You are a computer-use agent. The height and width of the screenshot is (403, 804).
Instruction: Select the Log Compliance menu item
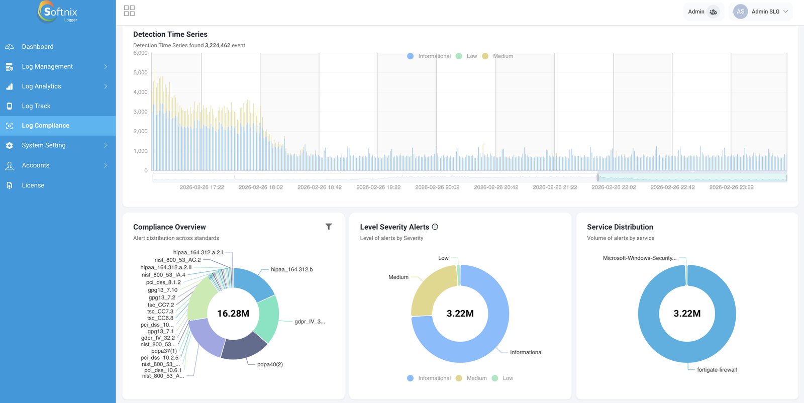pyautogui.click(x=58, y=126)
